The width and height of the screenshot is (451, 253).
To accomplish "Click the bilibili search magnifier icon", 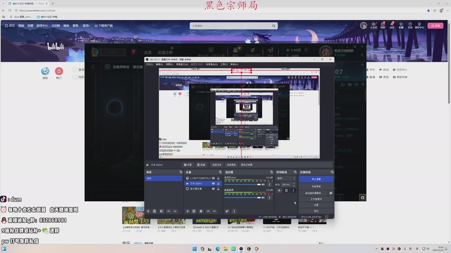I will 273,26.
